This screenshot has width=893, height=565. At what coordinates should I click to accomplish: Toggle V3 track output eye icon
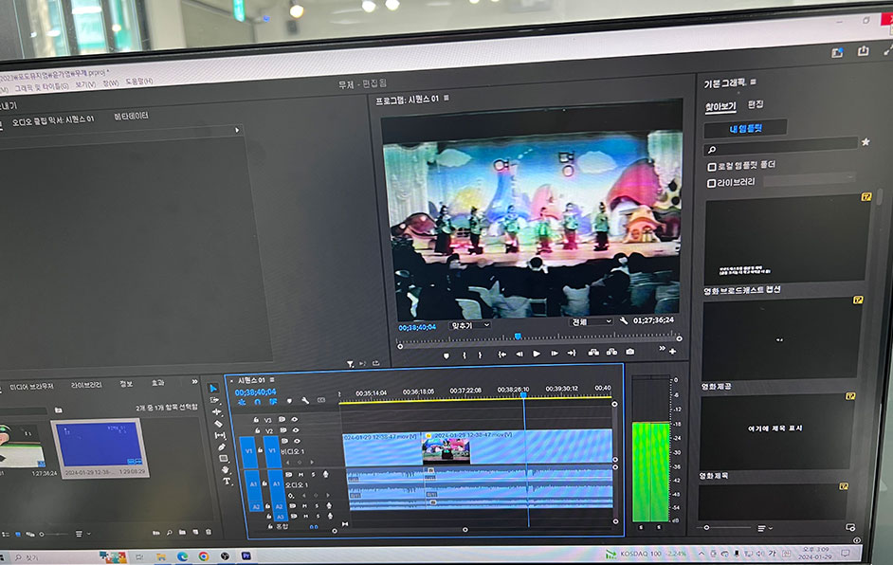point(295,419)
